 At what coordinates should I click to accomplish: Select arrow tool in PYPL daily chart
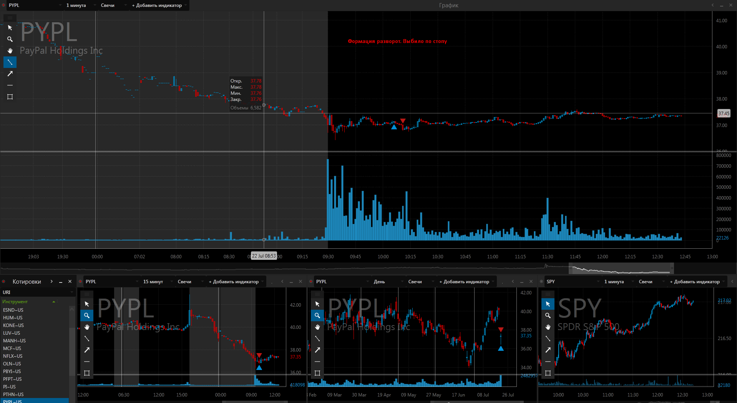point(317,350)
